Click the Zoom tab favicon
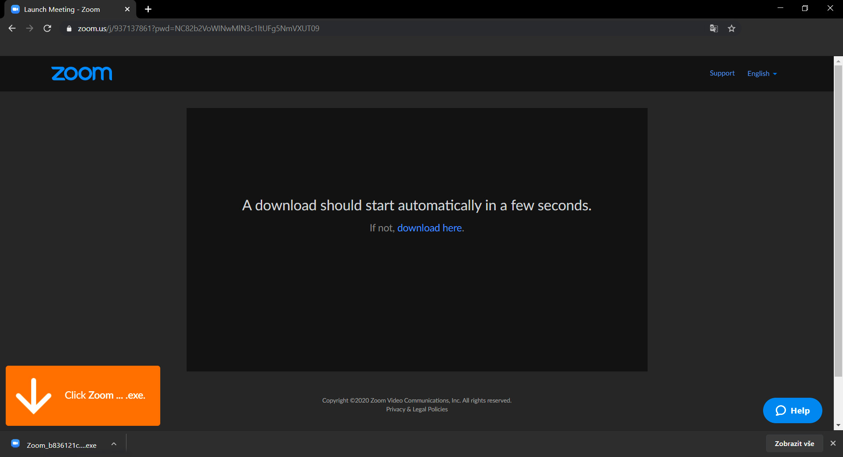 (x=15, y=9)
